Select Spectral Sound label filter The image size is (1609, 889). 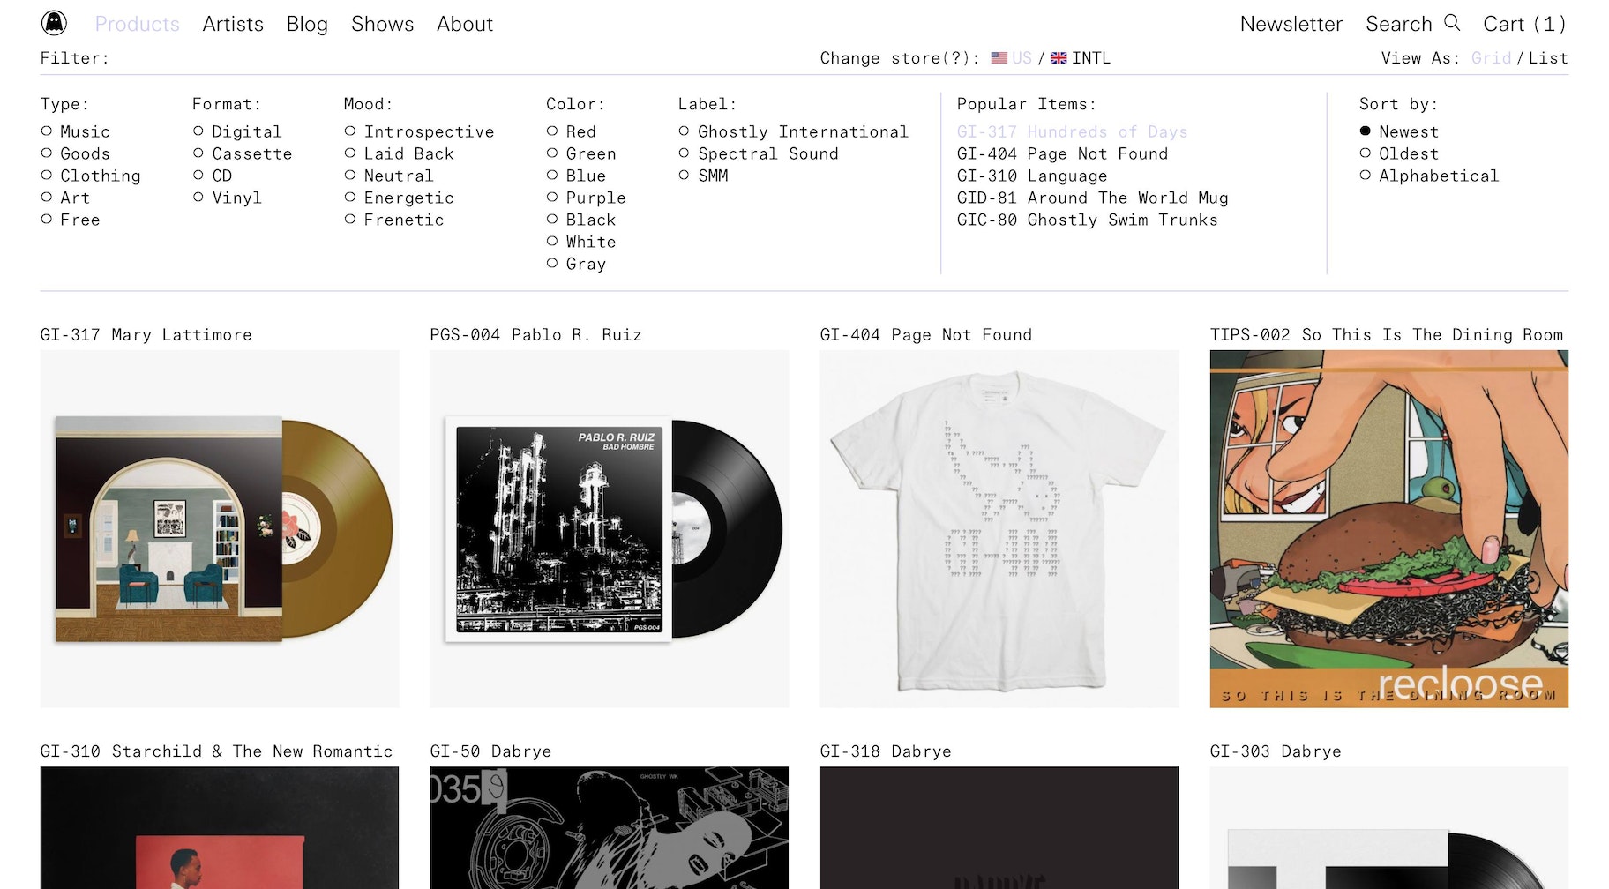click(684, 153)
